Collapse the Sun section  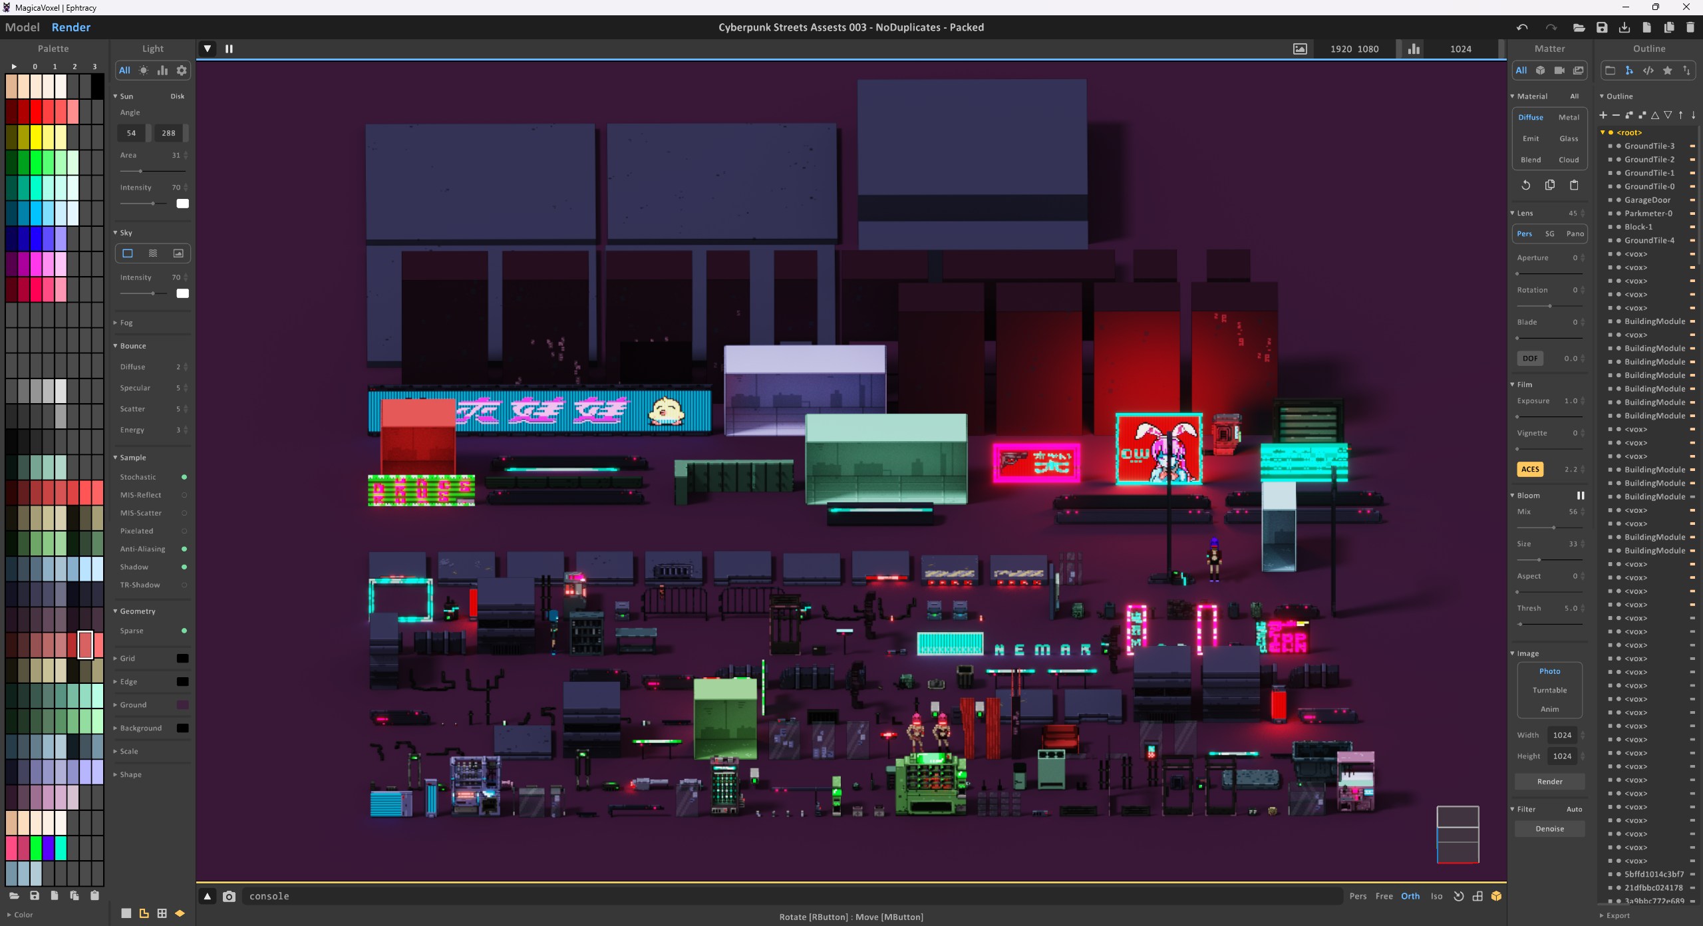(115, 96)
